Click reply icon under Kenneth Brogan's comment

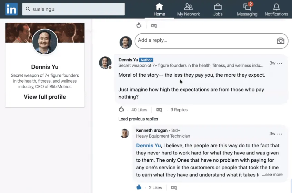tap(174, 187)
